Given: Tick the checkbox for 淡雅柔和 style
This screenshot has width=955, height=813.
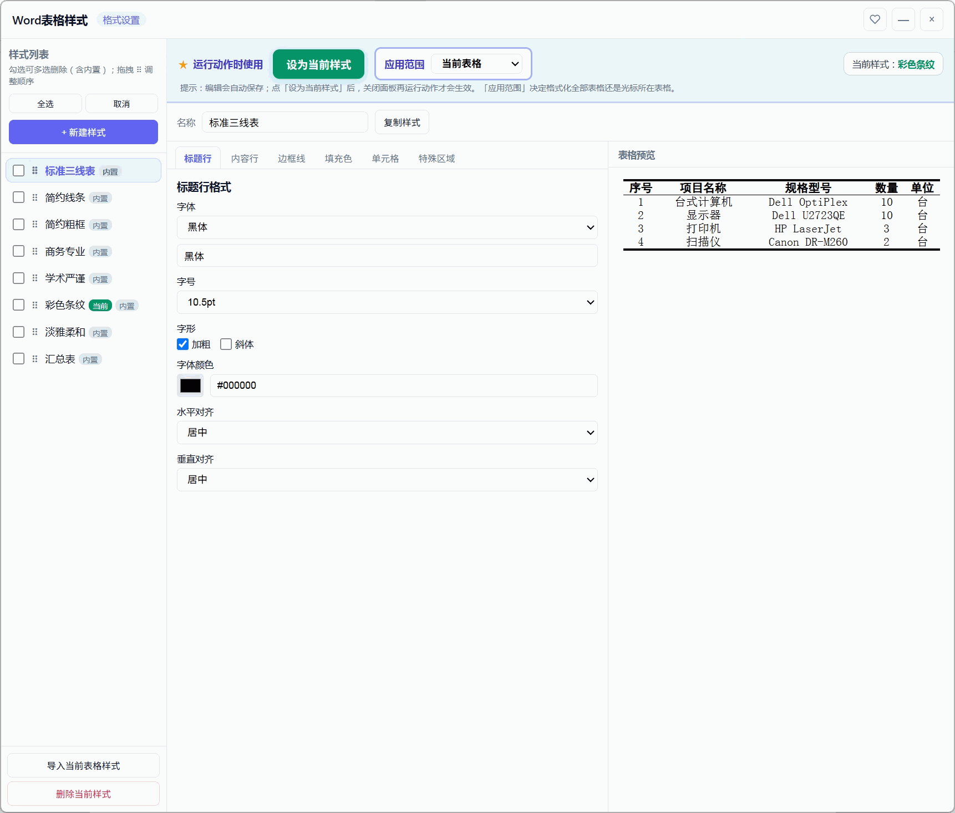Looking at the screenshot, I should (x=18, y=332).
